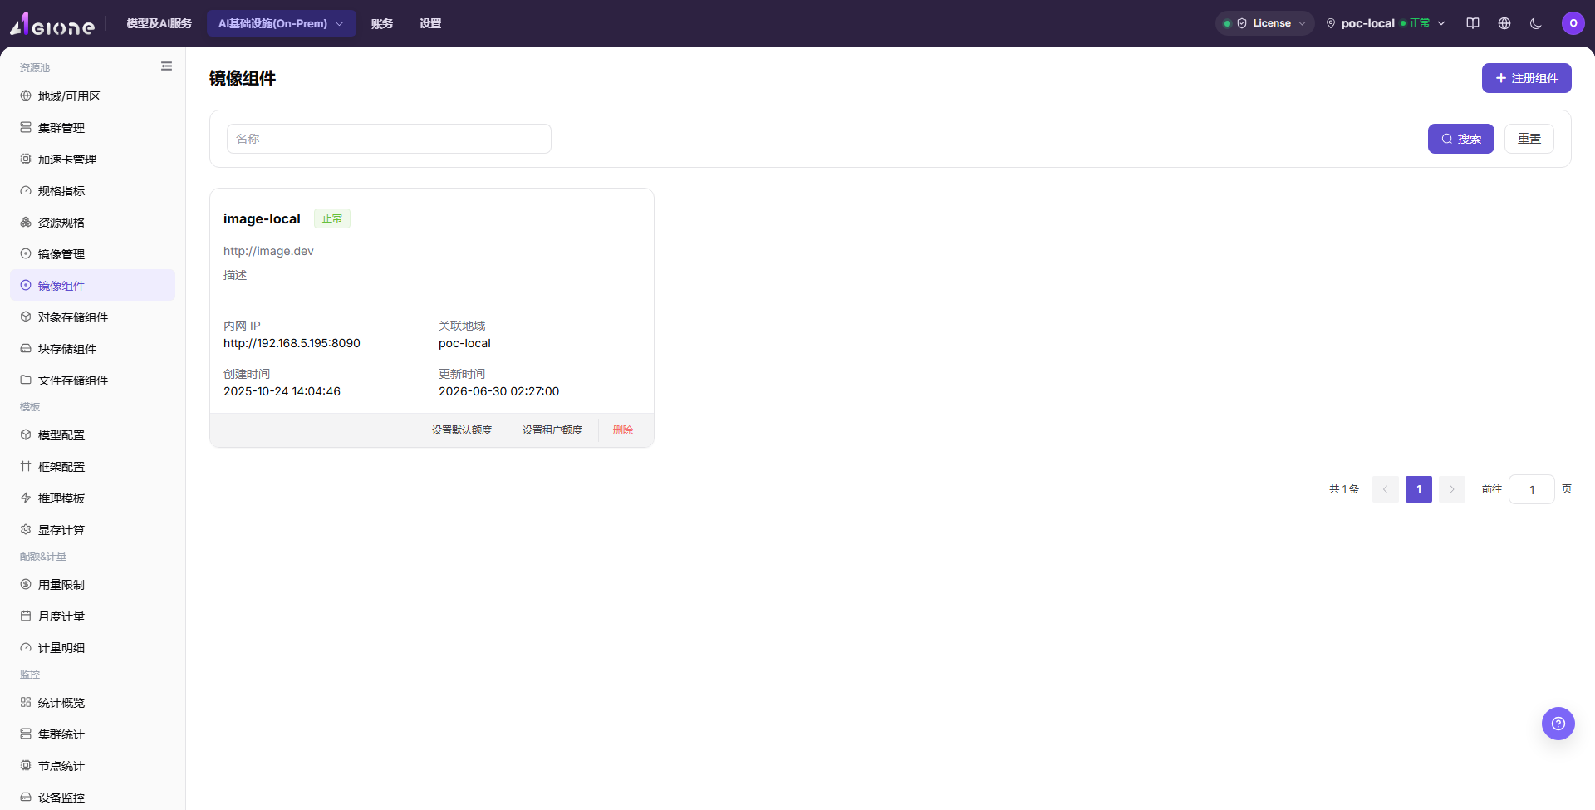Click the 集群管理 server icon
This screenshot has width=1595, height=810.
click(26, 128)
